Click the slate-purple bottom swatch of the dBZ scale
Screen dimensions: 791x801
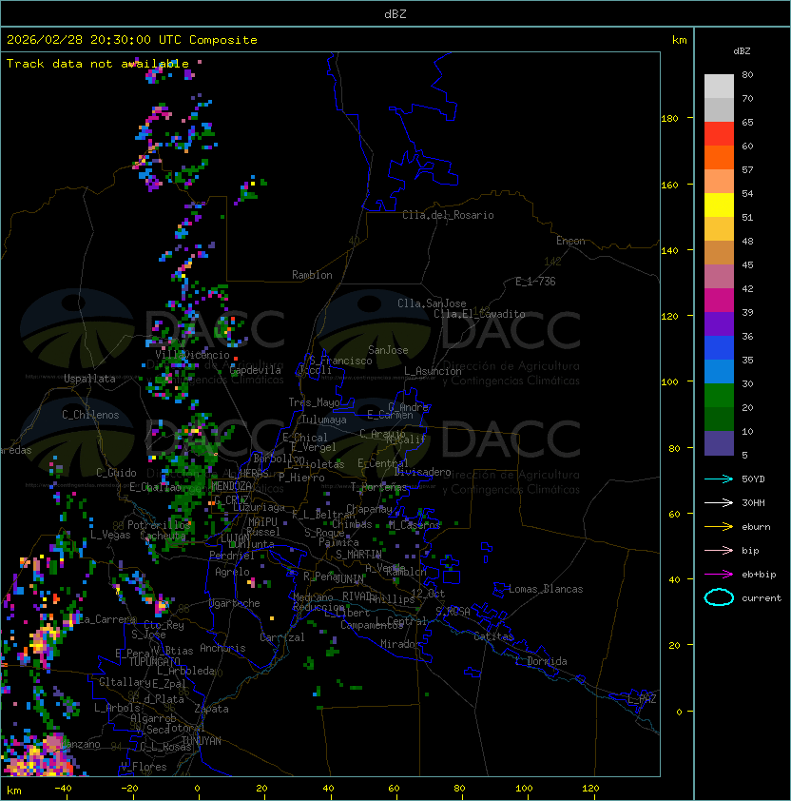tap(719, 443)
